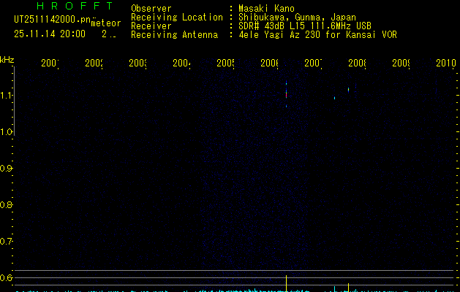Viewport: 460px width, 292px height.
Task: Select the UT2511142000.pn file name
Action: (53, 19)
